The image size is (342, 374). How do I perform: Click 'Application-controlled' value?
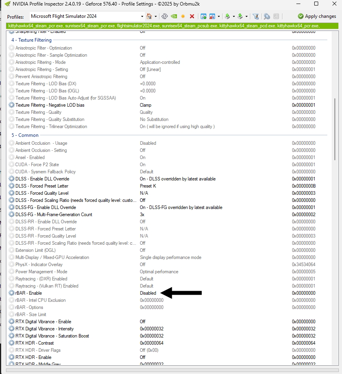tap(160, 62)
